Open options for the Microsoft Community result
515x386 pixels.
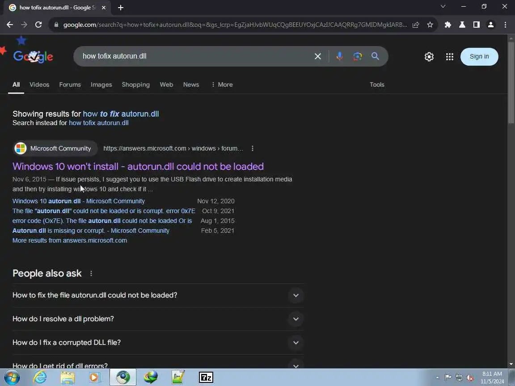tap(252, 148)
